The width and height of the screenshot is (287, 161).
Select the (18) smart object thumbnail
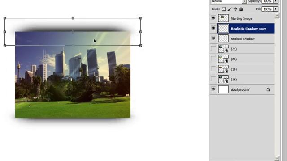tap(223, 69)
